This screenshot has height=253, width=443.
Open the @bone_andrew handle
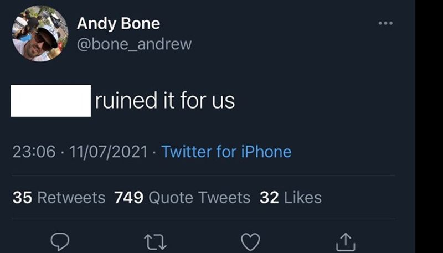click(133, 44)
